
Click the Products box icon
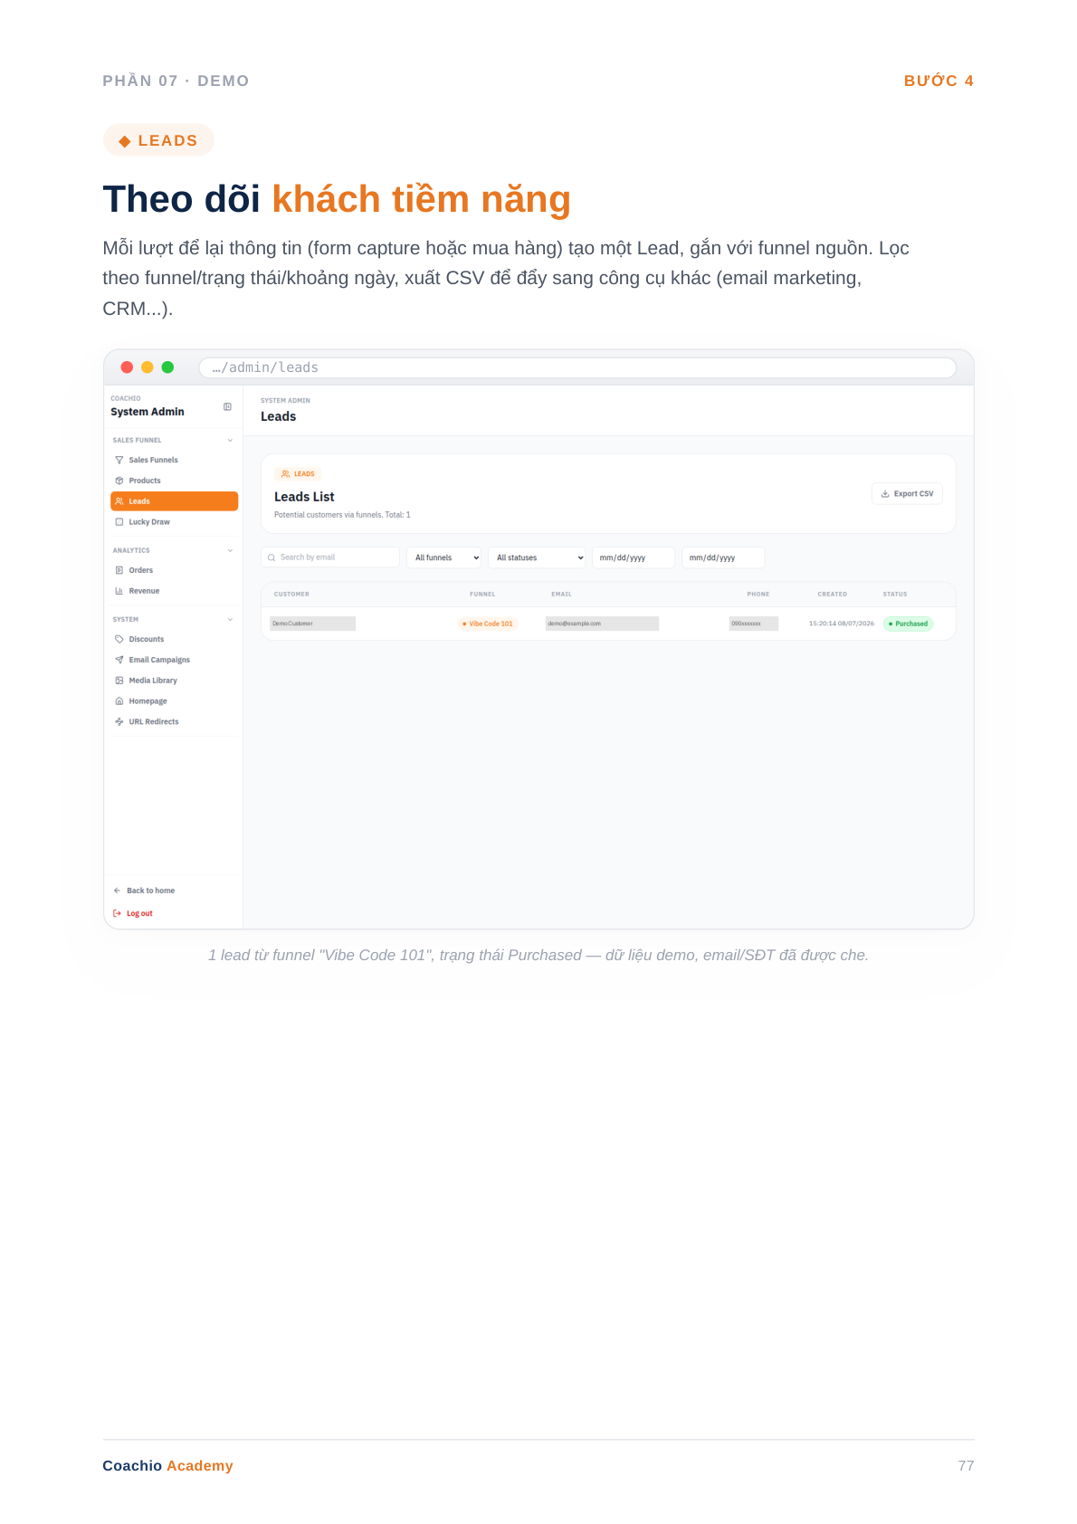coord(119,481)
